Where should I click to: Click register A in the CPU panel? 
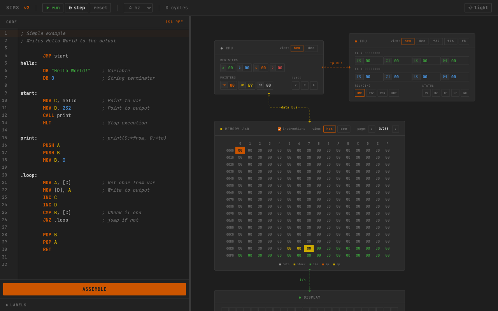[x=227, y=68]
